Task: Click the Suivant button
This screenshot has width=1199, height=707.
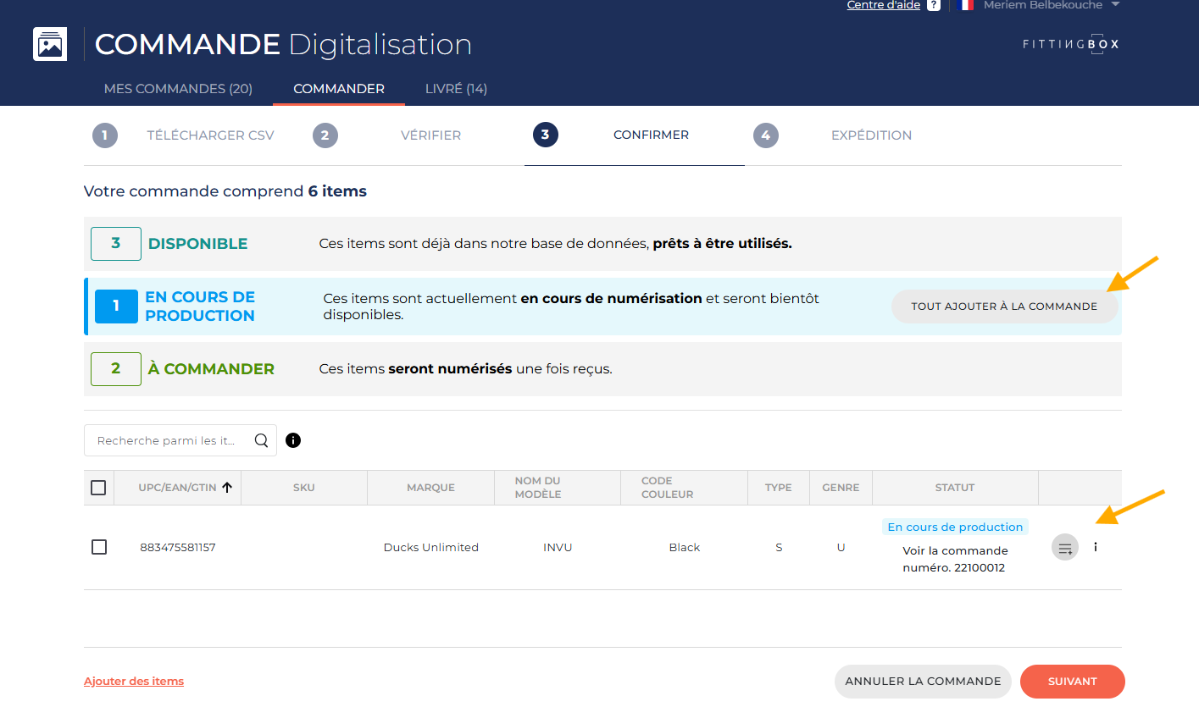Action: pos(1072,682)
